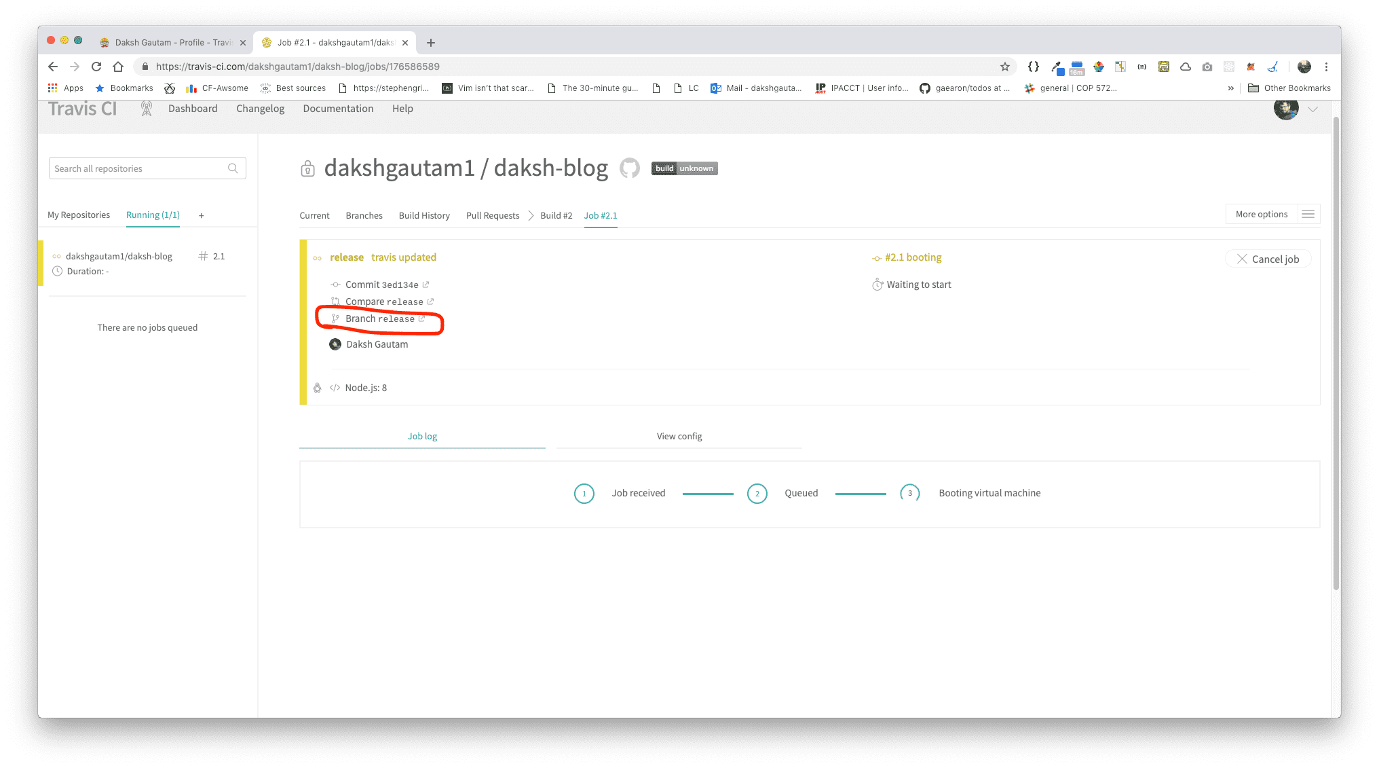Close the Daksh Gautam Profile tab
The width and height of the screenshot is (1379, 768).
[x=243, y=43]
